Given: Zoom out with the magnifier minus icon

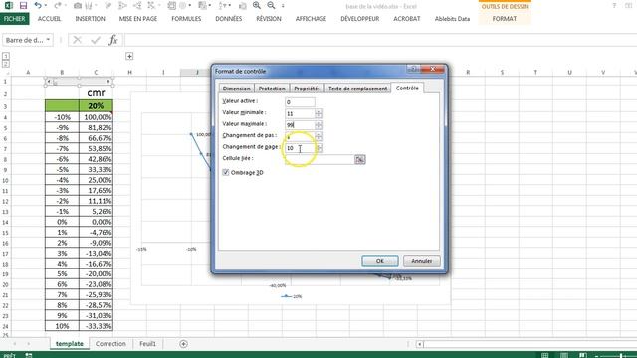Looking at the screenshot, I should tap(271, 6).
